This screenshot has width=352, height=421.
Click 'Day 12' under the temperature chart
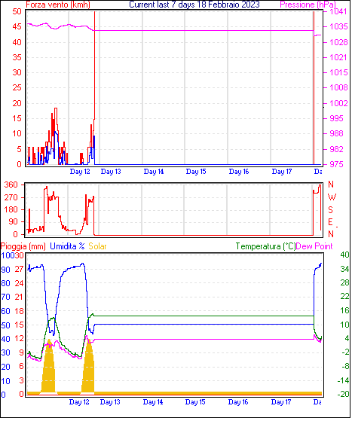79,402
